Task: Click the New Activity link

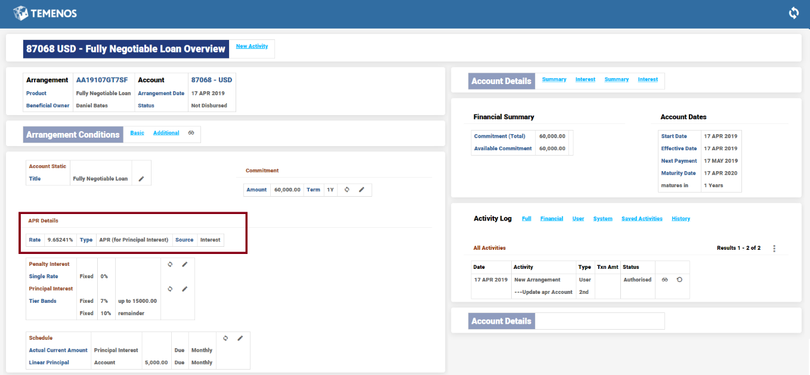Action: 252,47
